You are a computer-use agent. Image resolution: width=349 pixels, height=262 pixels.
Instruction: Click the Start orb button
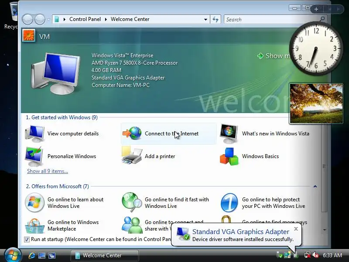13,255
